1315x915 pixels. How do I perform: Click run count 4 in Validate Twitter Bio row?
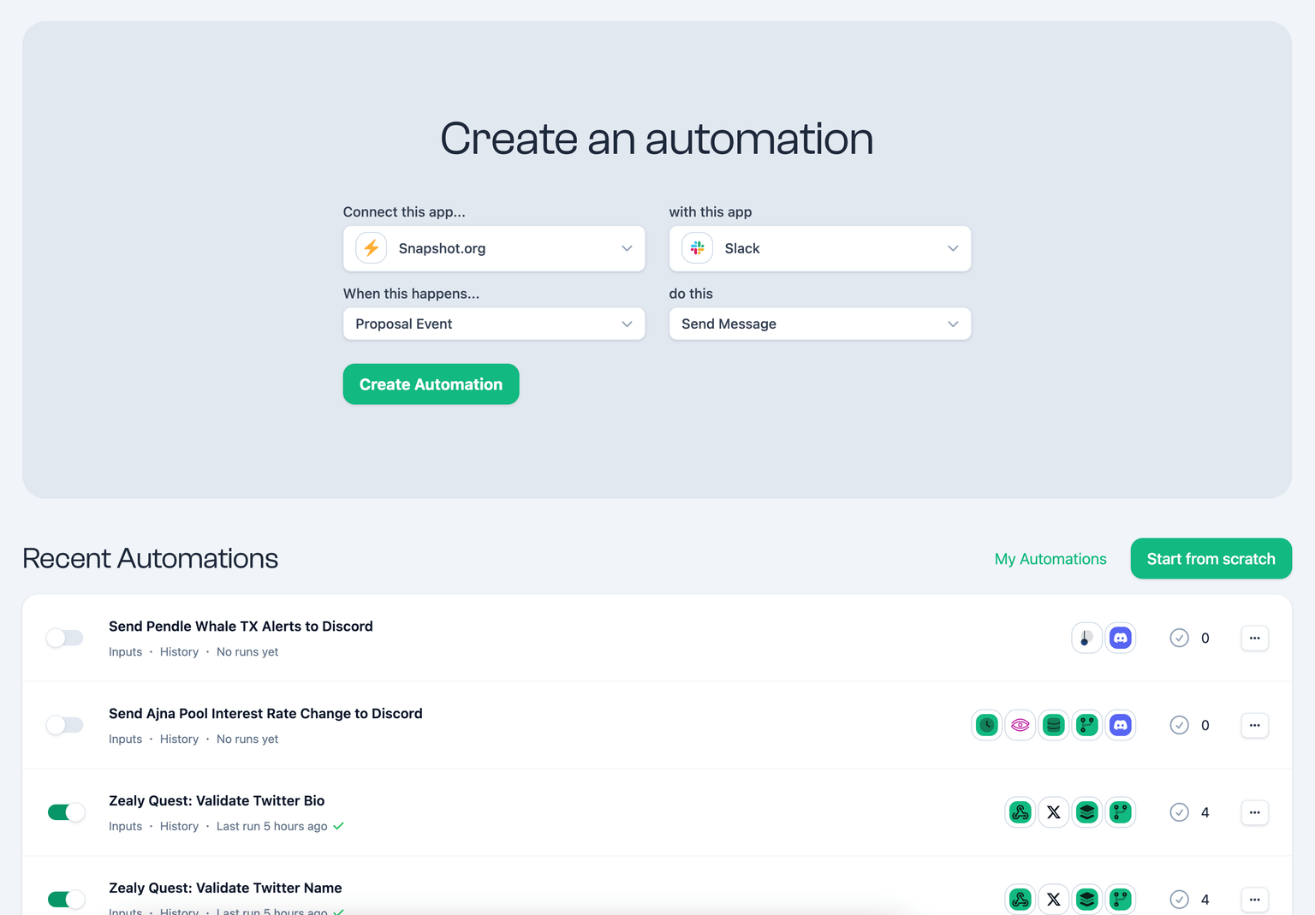click(x=1205, y=813)
